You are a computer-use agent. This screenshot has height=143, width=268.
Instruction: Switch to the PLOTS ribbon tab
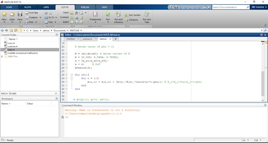click(28, 7)
